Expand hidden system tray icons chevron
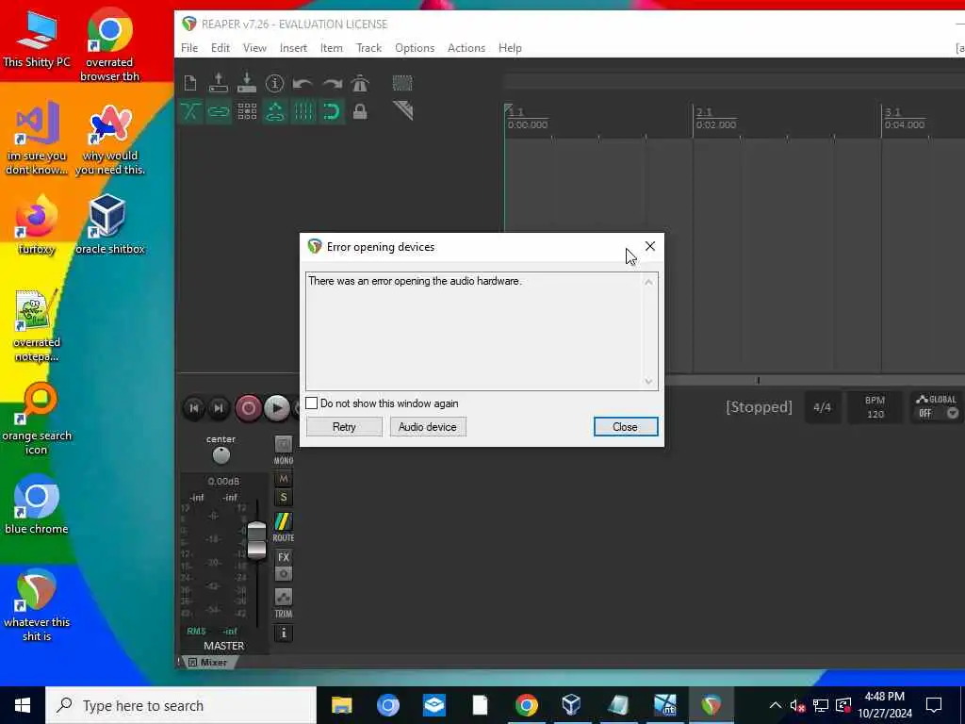This screenshot has height=724, width=965. 775,705
